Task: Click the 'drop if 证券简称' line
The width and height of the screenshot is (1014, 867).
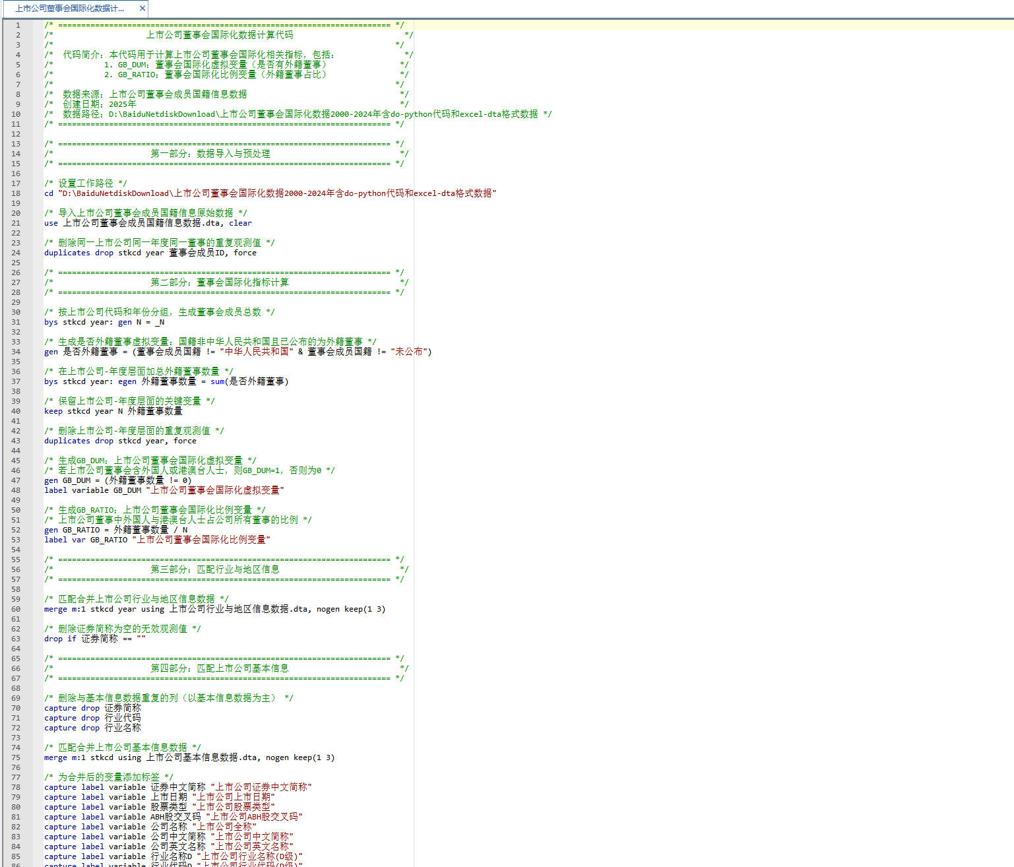Action: [95, 639]
